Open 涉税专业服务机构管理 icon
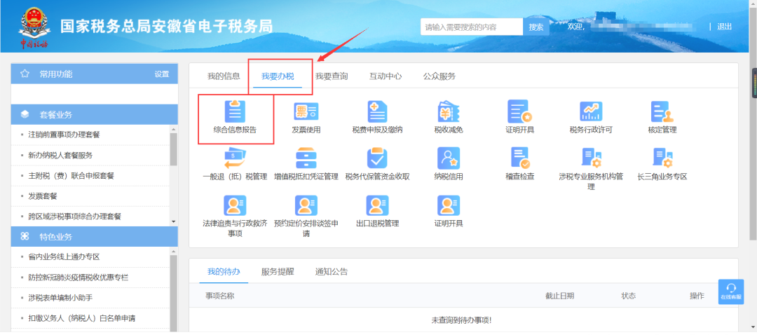 point(591,158)
